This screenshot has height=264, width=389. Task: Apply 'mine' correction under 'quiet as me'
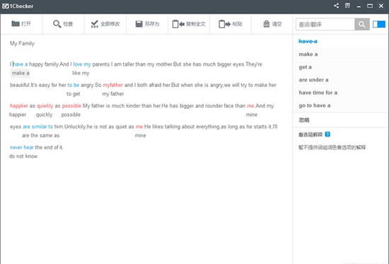[141, 136]
